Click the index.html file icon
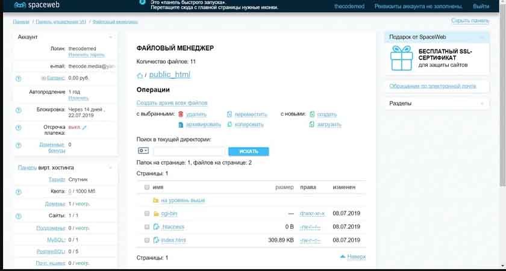 [x=156, y=240]
